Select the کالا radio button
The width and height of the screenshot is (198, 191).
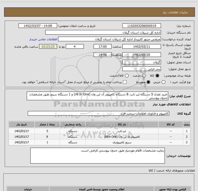coord(157,76)
